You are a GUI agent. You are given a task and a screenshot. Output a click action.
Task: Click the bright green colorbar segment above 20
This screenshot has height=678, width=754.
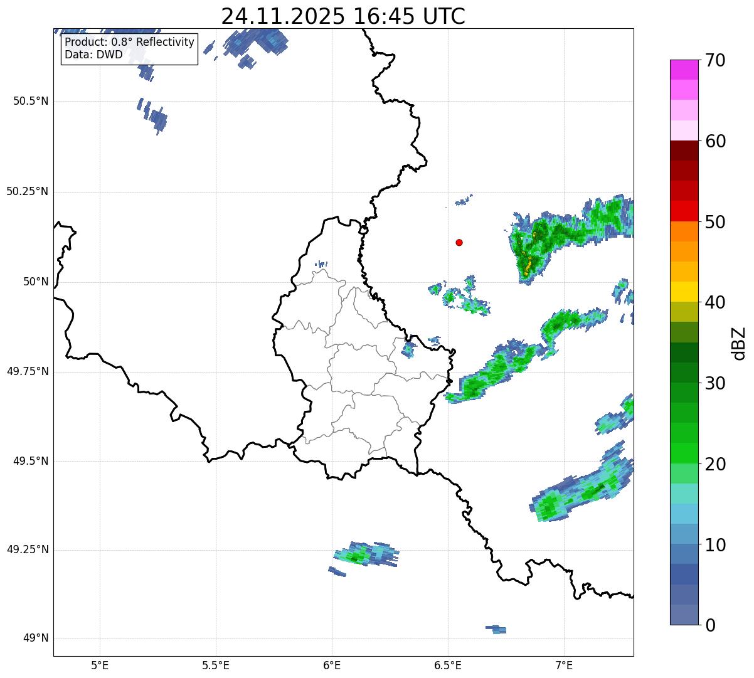tap(684, 453)
